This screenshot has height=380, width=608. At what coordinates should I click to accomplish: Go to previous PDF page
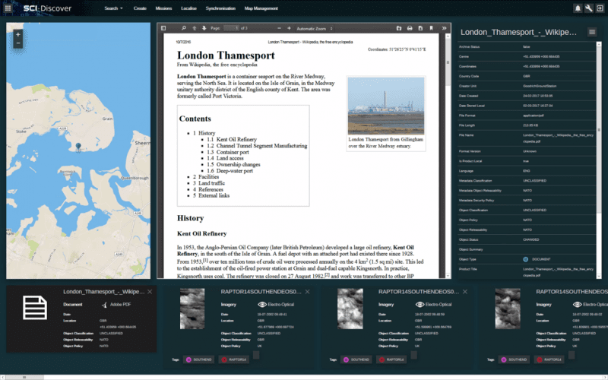tap(195, 28)
